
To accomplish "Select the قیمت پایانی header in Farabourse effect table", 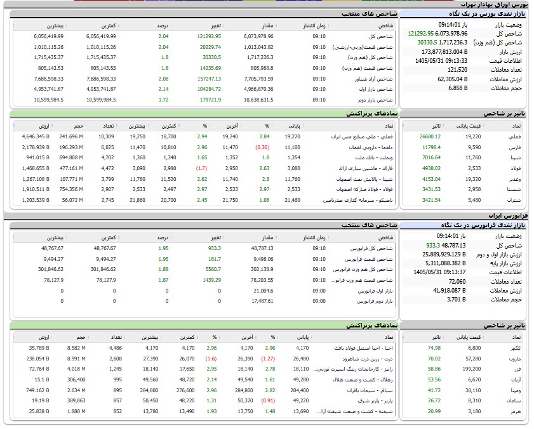I will 468,338.
